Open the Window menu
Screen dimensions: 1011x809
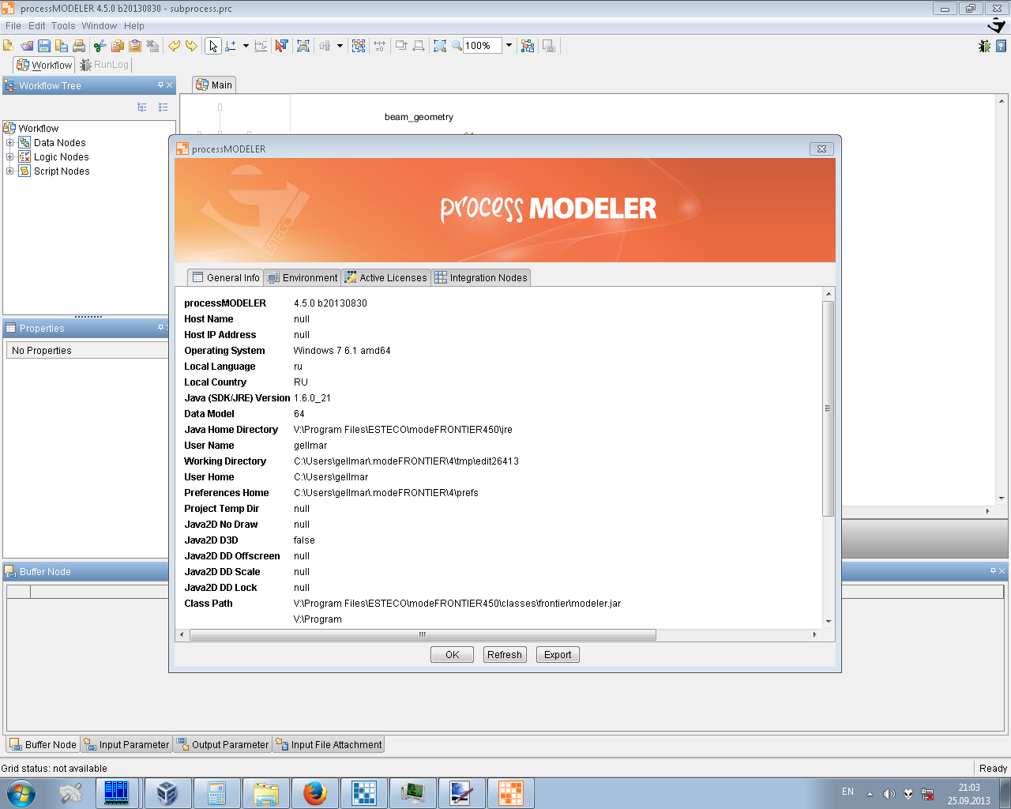pos(100,26)
